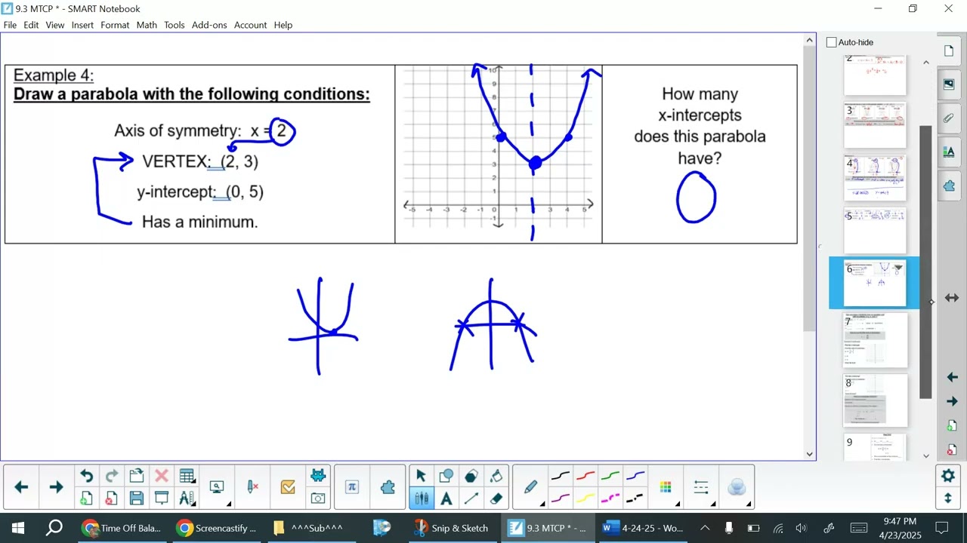The image size is (967, 543).
Task: Select the Fill paint bucket tool
Action: click(496, 476)
